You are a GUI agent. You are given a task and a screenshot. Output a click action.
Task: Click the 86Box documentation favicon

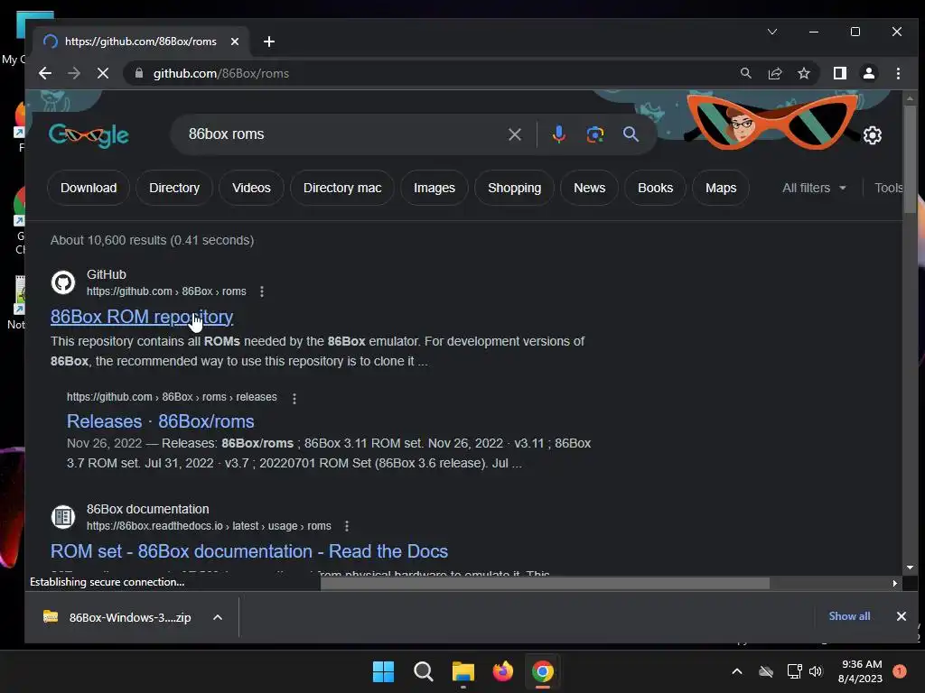pos(63,517)
